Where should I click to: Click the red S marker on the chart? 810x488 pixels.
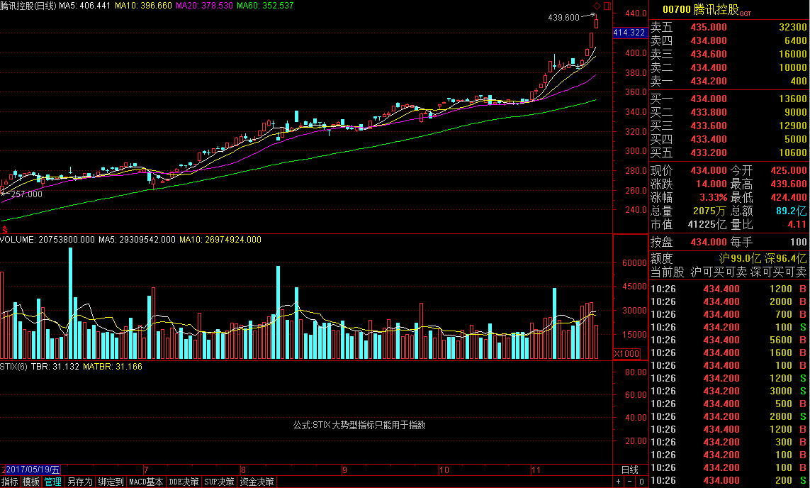5,228
